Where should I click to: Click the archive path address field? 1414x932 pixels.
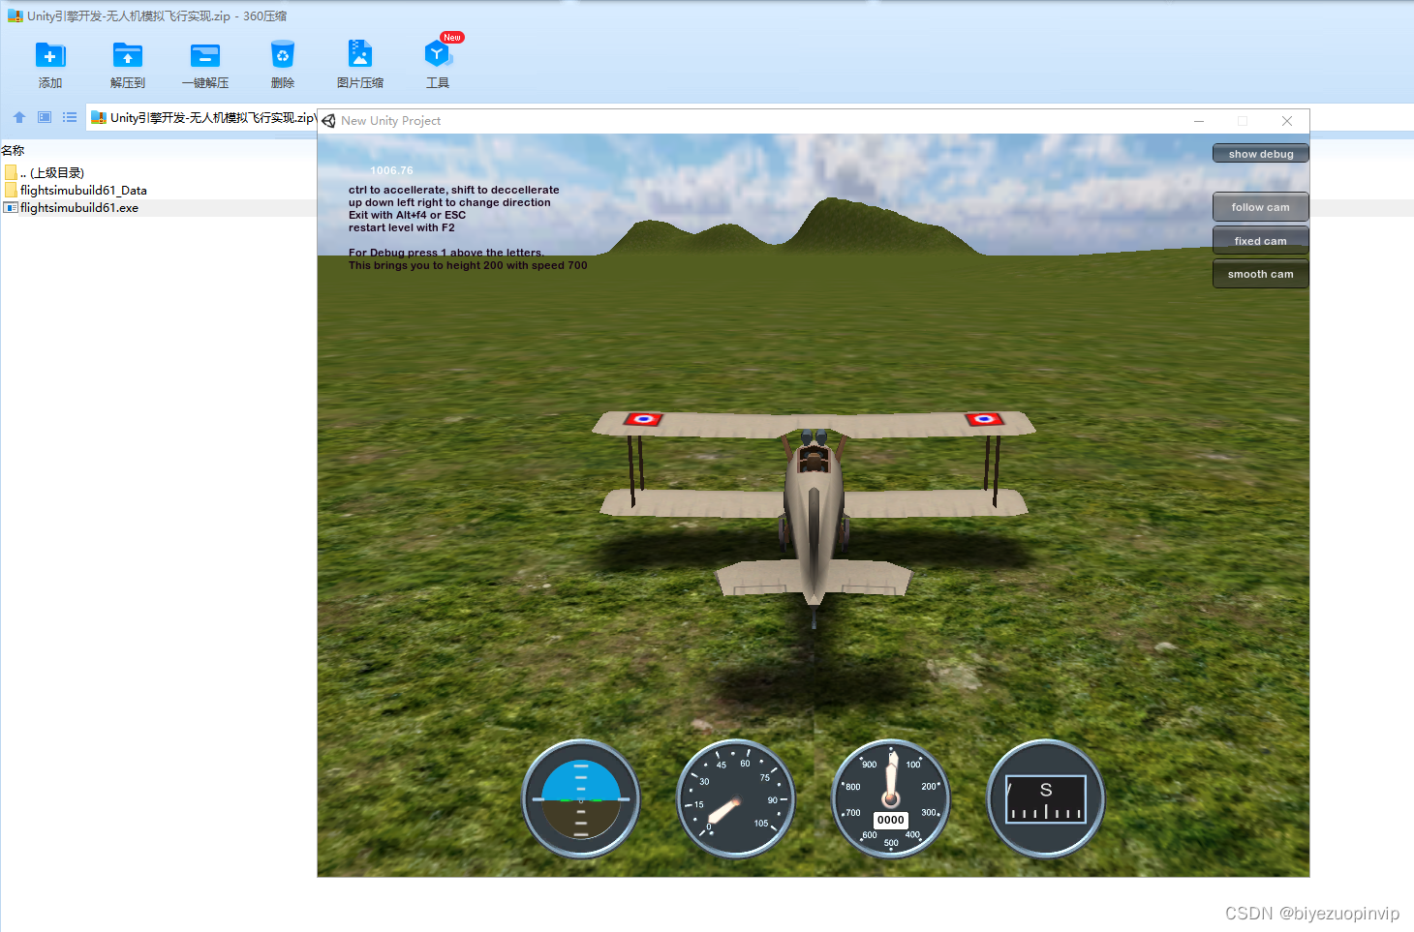point(201,118)
